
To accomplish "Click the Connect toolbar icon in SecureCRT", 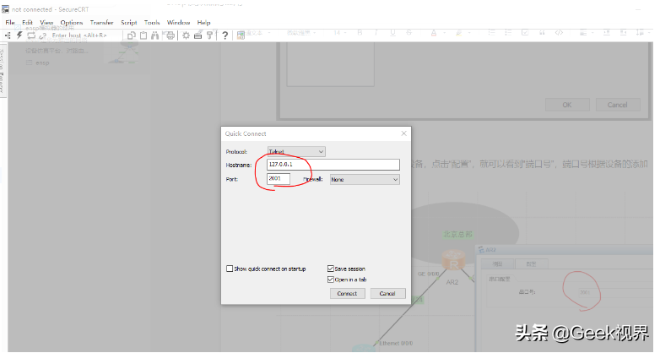I will [8, 35].
